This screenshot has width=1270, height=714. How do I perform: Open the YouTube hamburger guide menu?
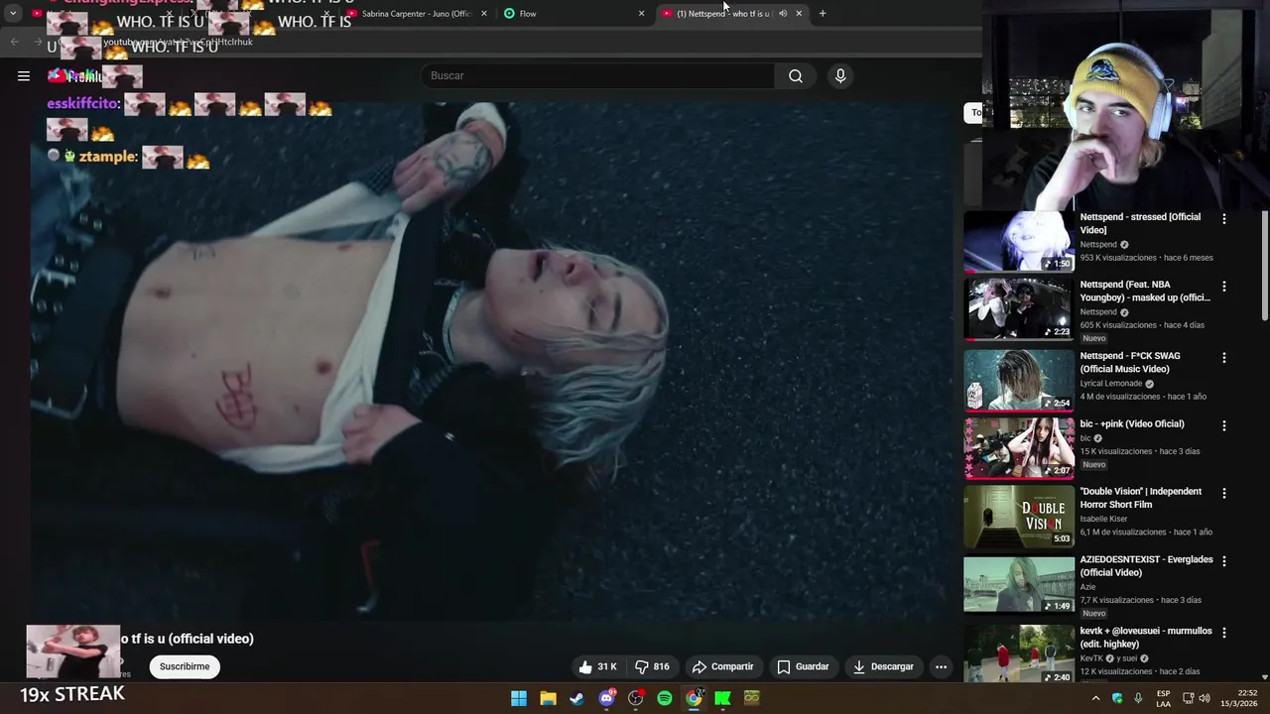point(24,75)
